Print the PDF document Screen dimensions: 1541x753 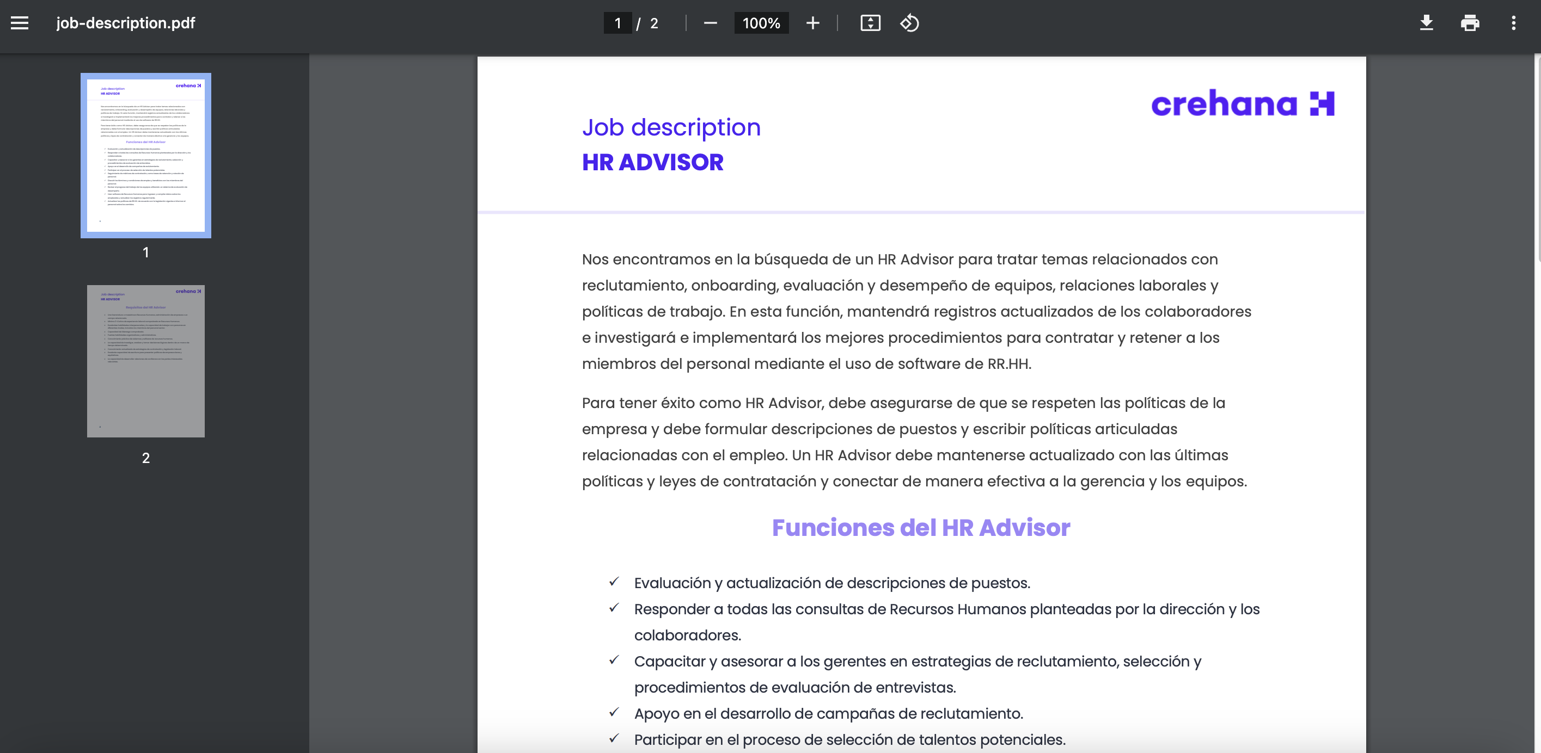1470,23
